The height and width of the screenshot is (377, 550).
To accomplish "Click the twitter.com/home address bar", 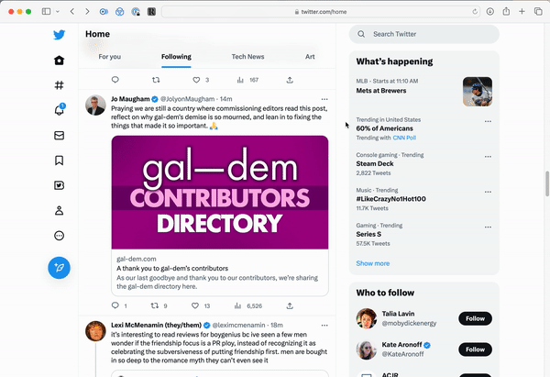I will [321, 12].
